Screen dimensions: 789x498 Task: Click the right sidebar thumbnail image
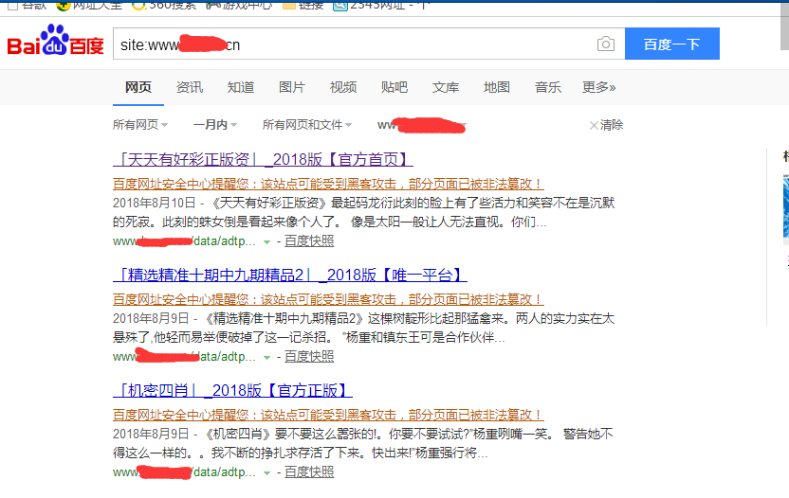click(786, 206)
